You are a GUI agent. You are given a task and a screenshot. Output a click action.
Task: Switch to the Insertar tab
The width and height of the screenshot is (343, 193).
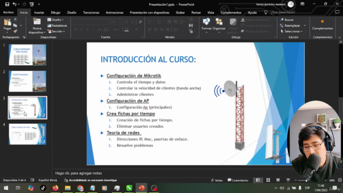coord(39,12)
